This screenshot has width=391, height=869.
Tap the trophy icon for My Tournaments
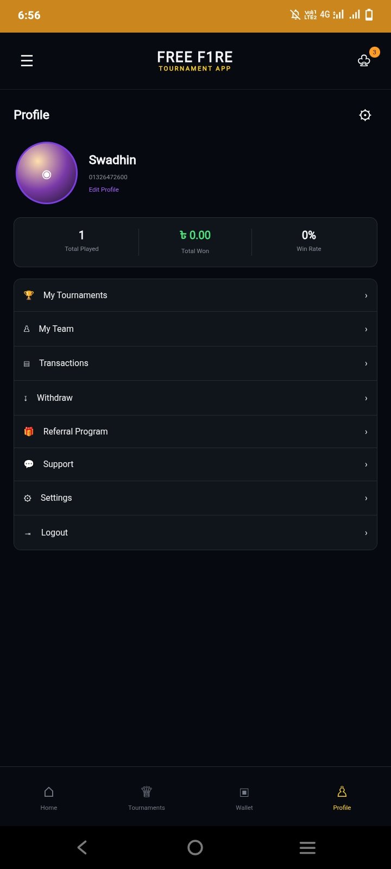[29, 295]
